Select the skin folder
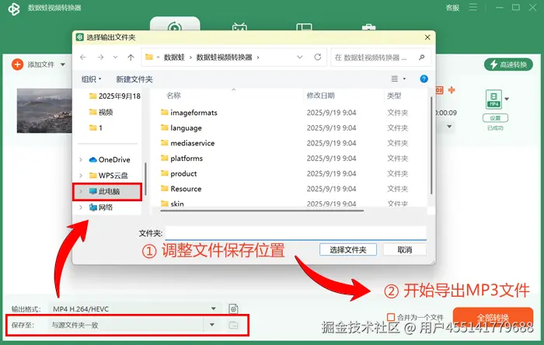Screen dimensions: 544x345 point(172,204)
